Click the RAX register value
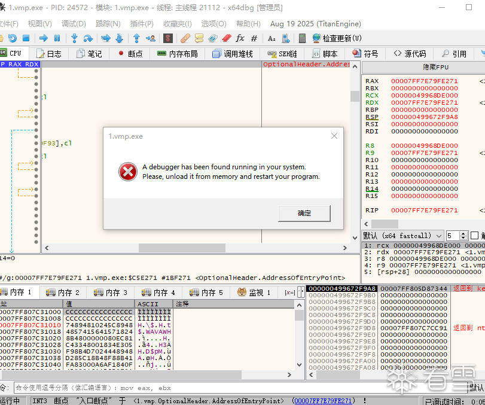The width and height of the screenshot is (485, 405). point(425,81)
